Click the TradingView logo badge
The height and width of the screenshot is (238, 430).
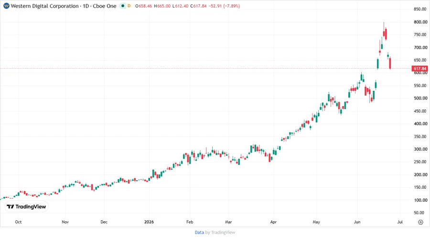point(27,207)
